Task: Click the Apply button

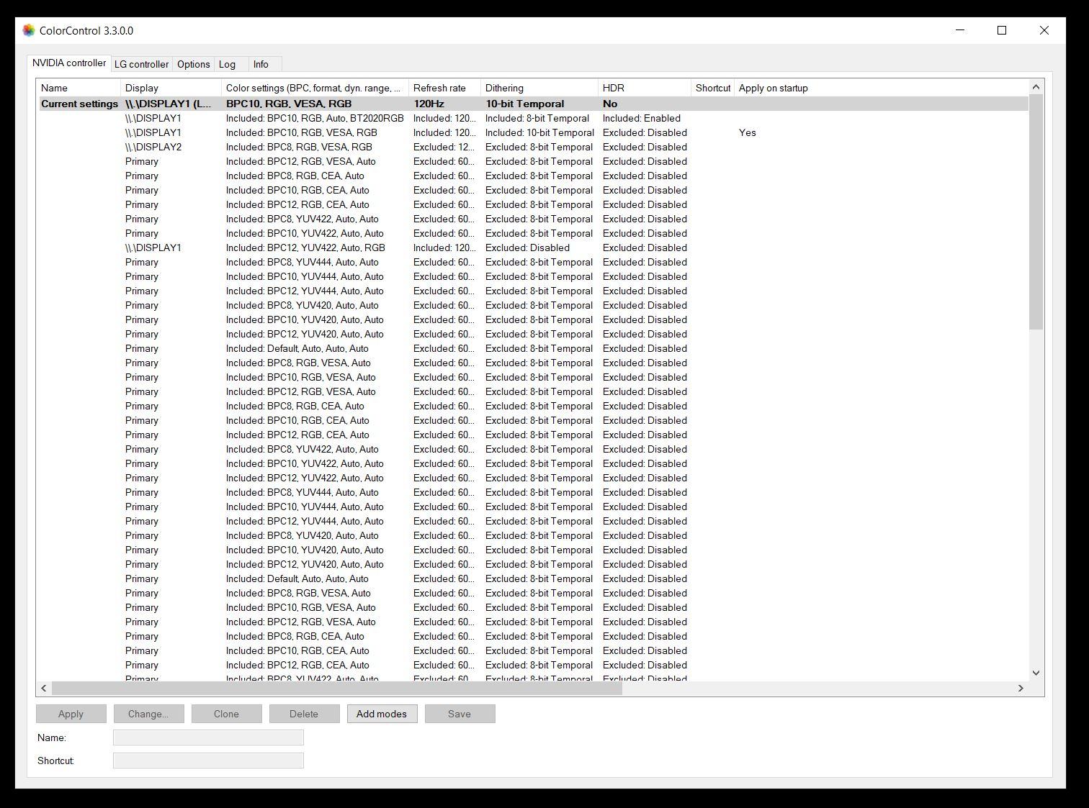Action: (71, 714)
